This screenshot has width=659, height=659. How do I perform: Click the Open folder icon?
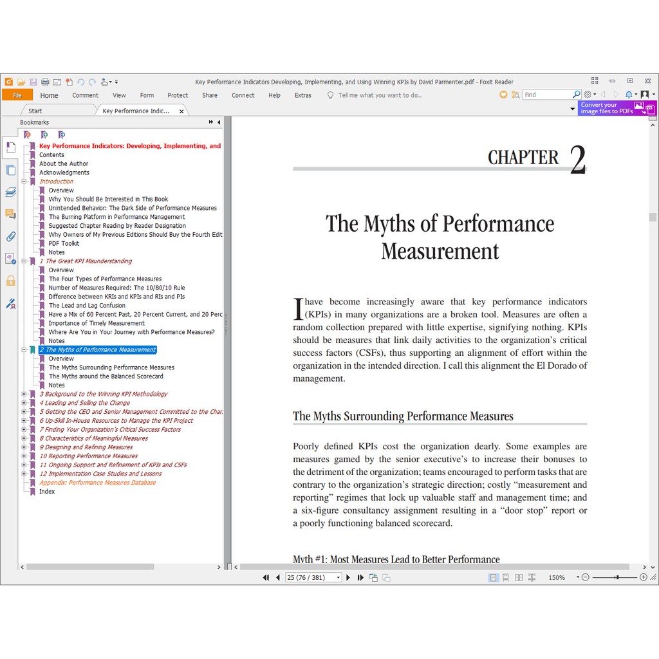pos(21,82)
